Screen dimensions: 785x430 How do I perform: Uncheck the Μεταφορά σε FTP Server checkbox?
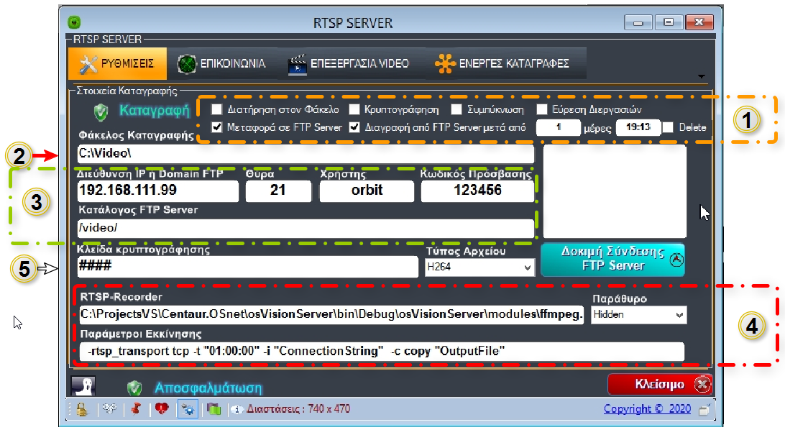coord(217,128)
